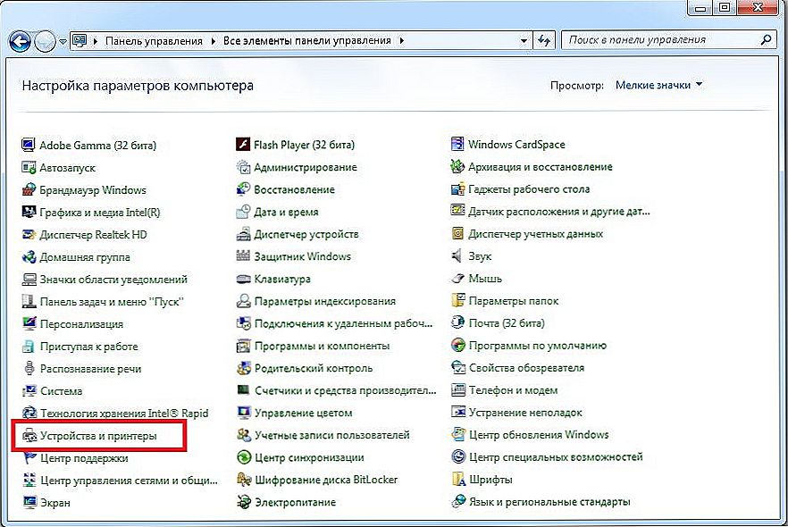Click the Система icon

tap(29, 391)
